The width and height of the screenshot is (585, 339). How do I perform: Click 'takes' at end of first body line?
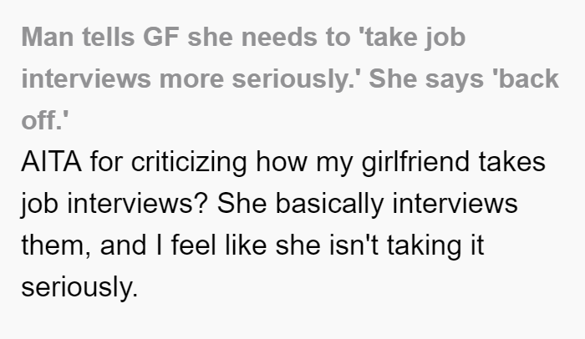click(511, 162)
